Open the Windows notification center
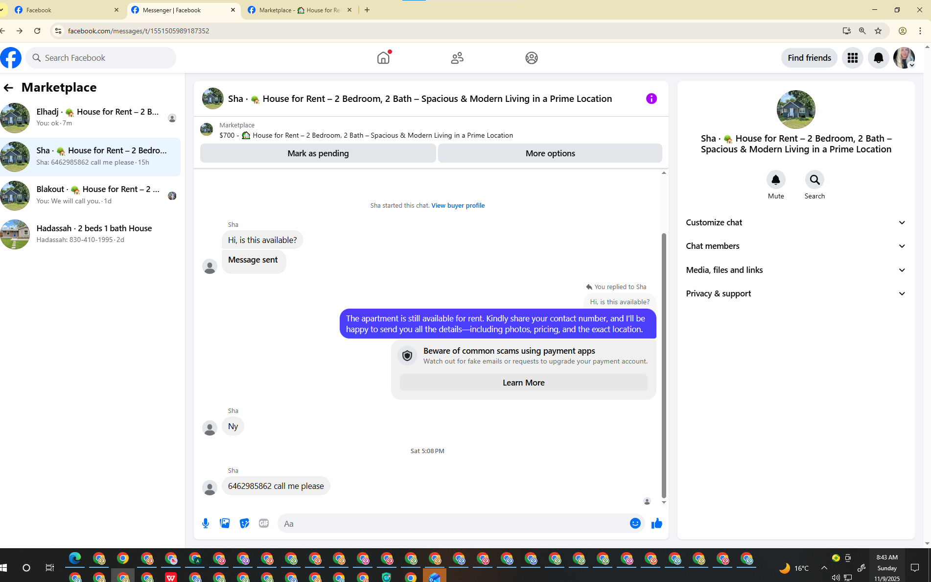The height and width of the screenshot is (582, 931). (914, 568)
